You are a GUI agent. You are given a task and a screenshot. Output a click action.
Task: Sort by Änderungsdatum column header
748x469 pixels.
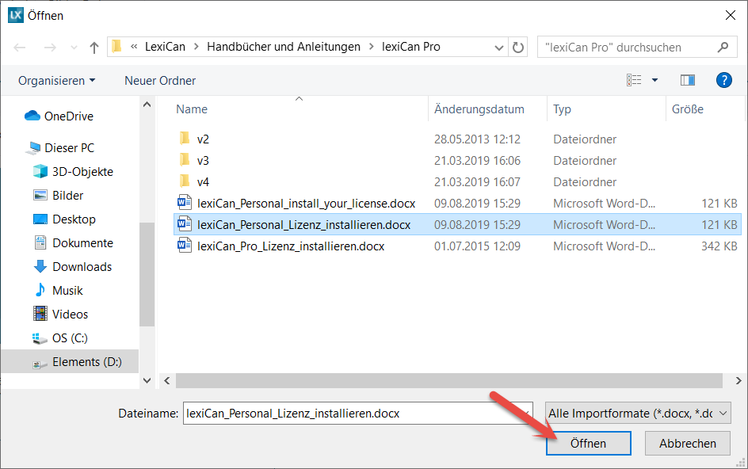(x=479, y=109)
